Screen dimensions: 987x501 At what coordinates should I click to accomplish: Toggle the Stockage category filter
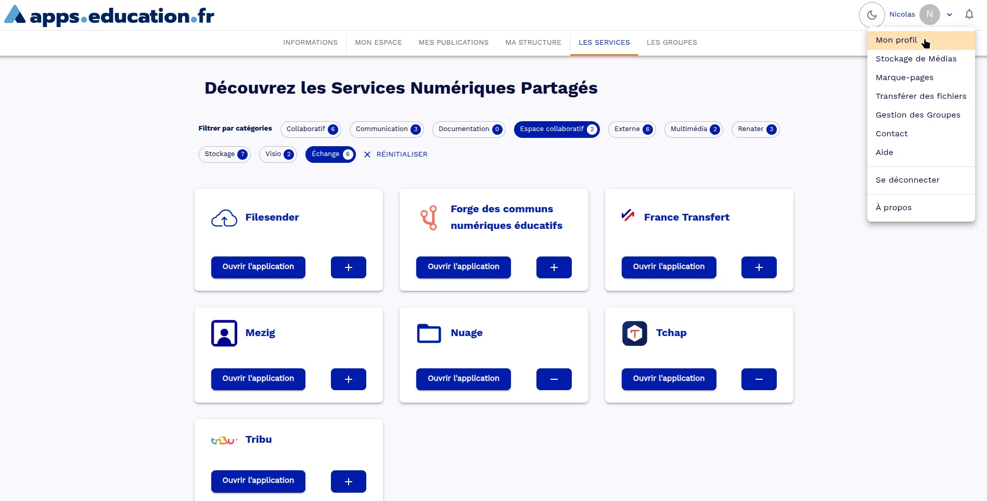(x=225, y=154)
